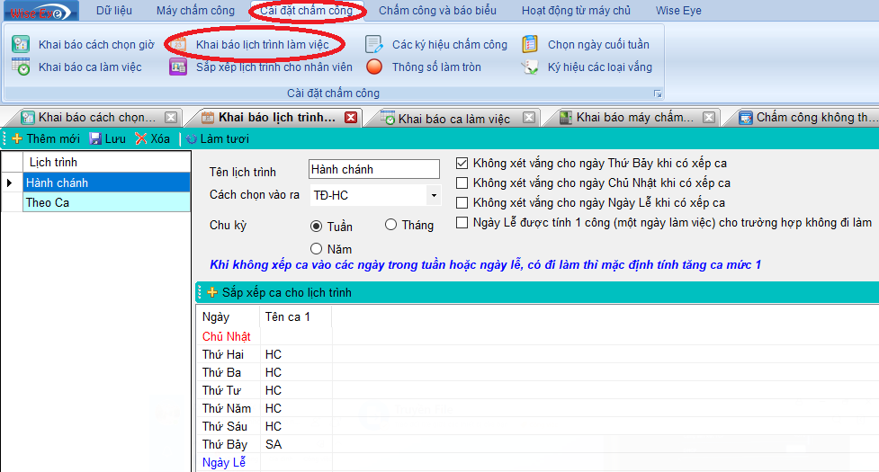Open the Wise Eye ribbon tab
This screenshot has height=472, width=879.
[x=678, y=11]
